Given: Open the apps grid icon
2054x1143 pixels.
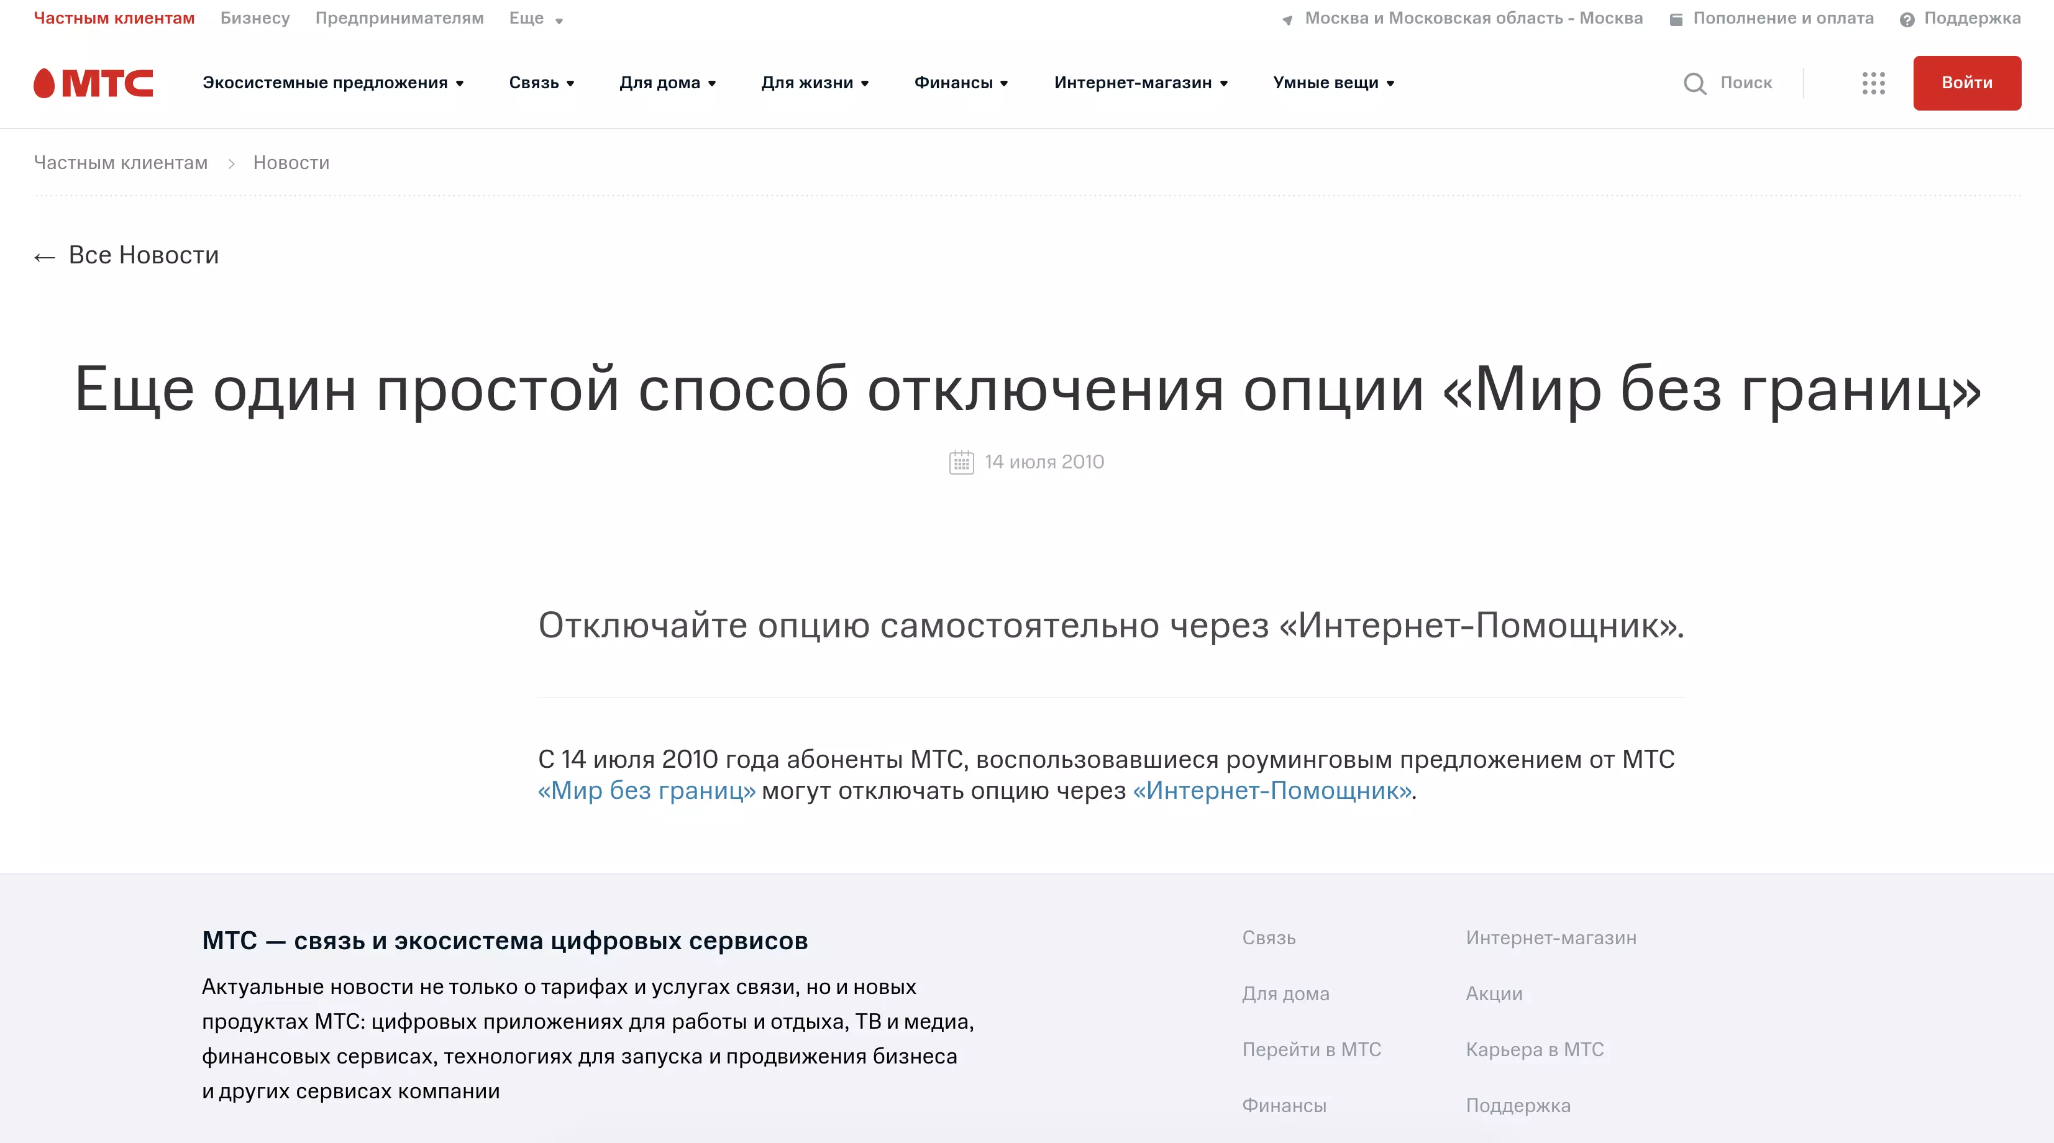Looking at the screenshot, I should click(x=1873, y=83).
